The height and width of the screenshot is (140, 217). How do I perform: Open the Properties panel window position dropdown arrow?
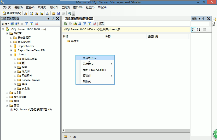[x=200, y=18]
